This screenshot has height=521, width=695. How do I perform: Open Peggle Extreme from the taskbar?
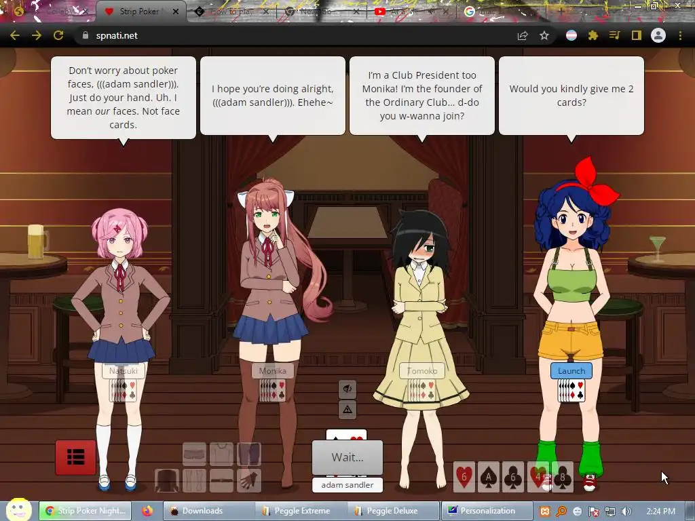click(x=300, y=511)
